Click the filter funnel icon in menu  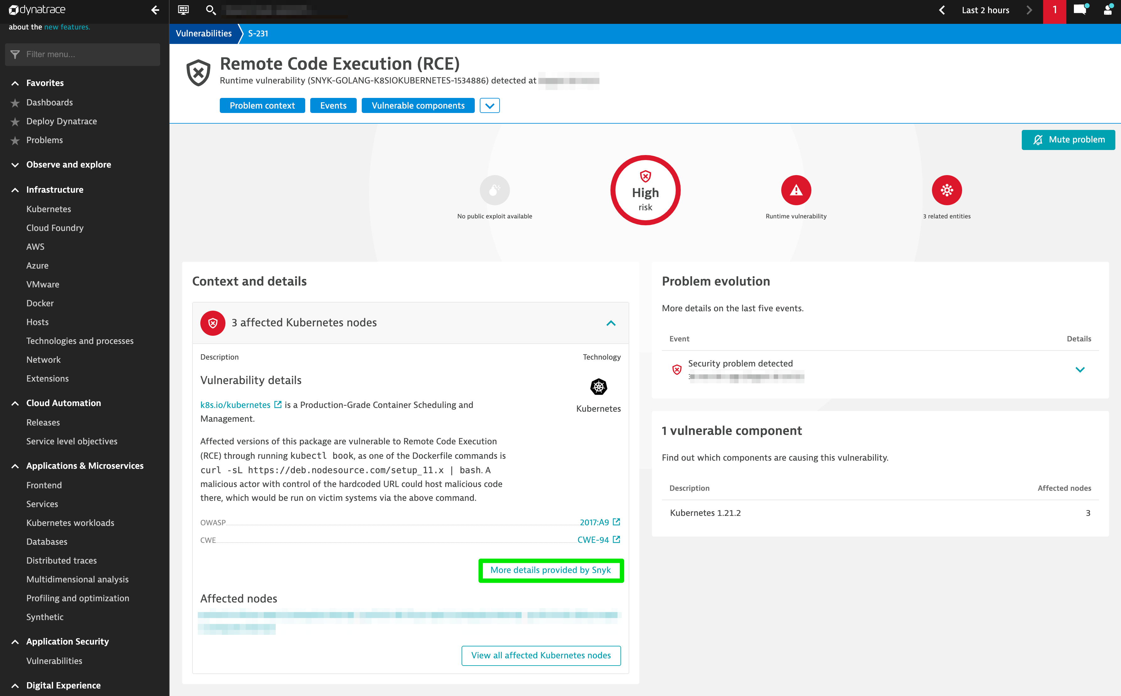15,54
